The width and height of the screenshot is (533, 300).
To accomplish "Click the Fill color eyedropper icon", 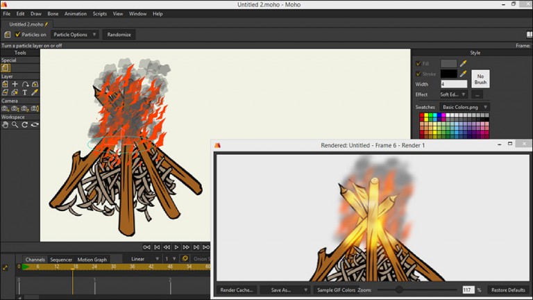I will 464,63.
